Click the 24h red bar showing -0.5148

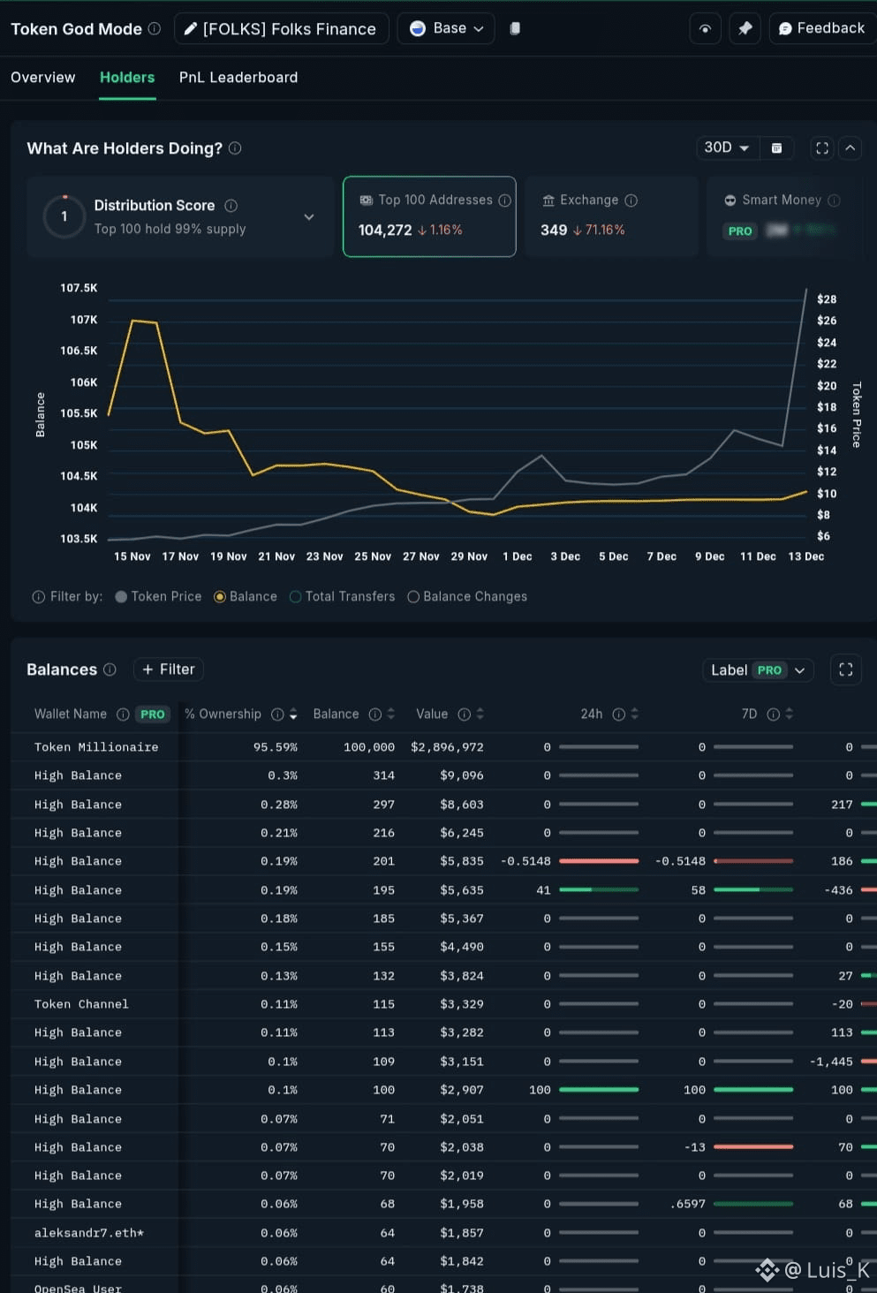tap(599, 861)
